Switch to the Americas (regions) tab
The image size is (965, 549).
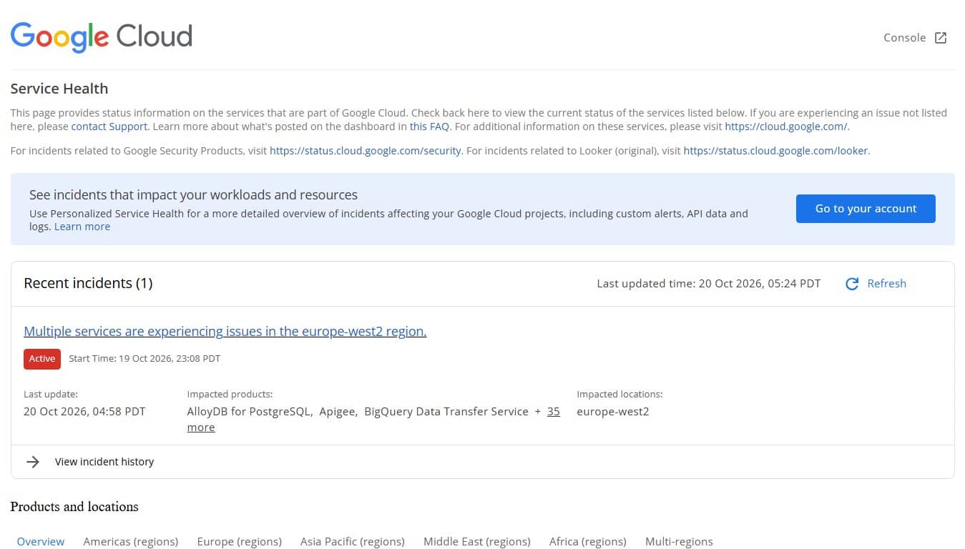coord(131,542)
